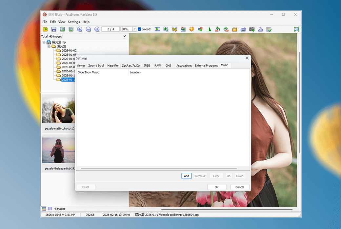Select the 2026-01-02 folder in tree

(x=69, y=51)
